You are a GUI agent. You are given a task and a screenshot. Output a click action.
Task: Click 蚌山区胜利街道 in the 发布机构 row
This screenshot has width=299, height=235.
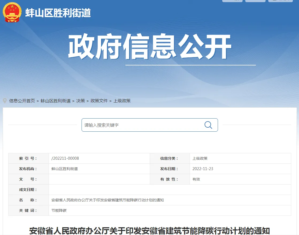pos(65,169)
